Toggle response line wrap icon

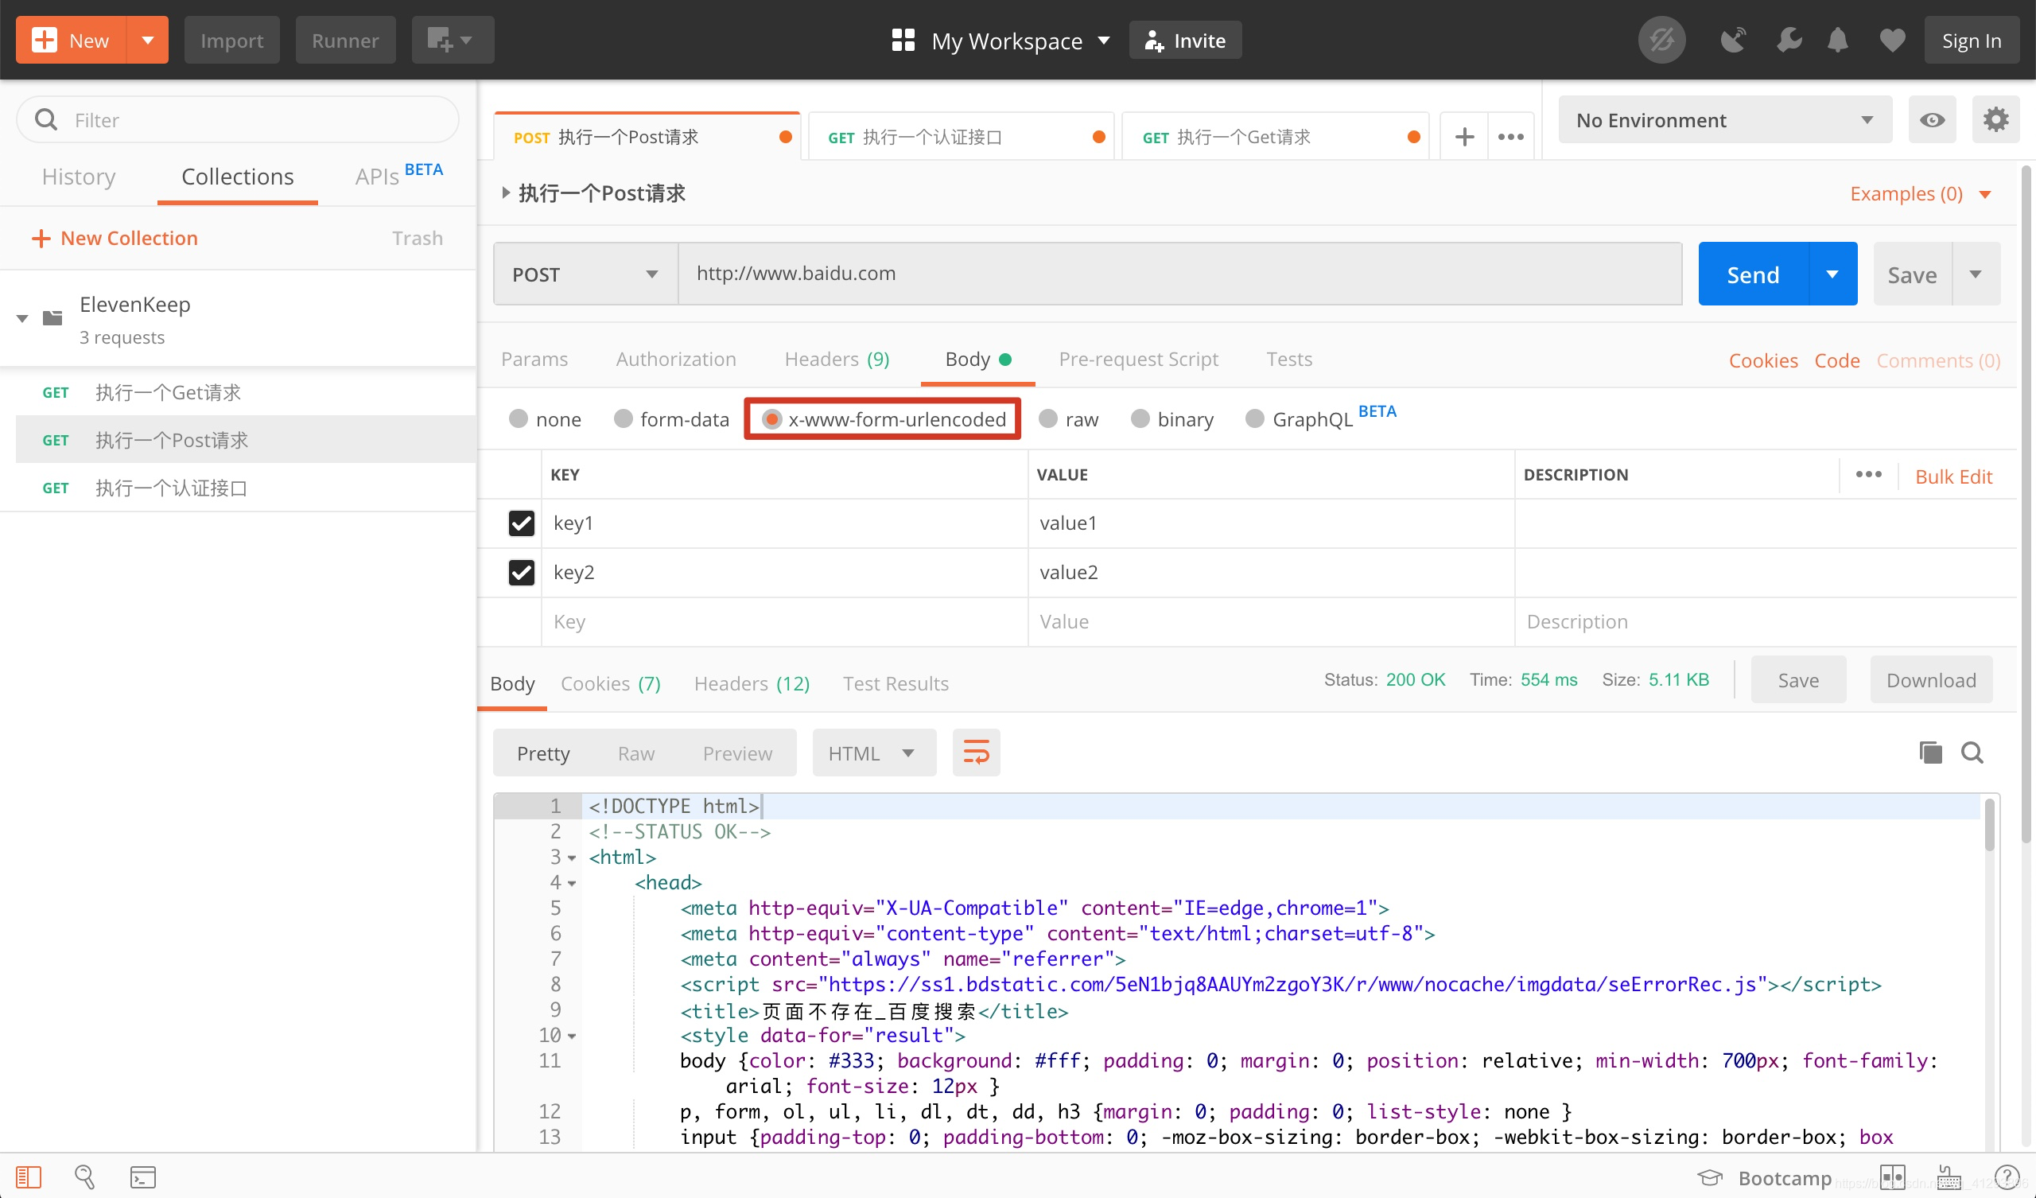pyautogui.click(x=976, y=753)
